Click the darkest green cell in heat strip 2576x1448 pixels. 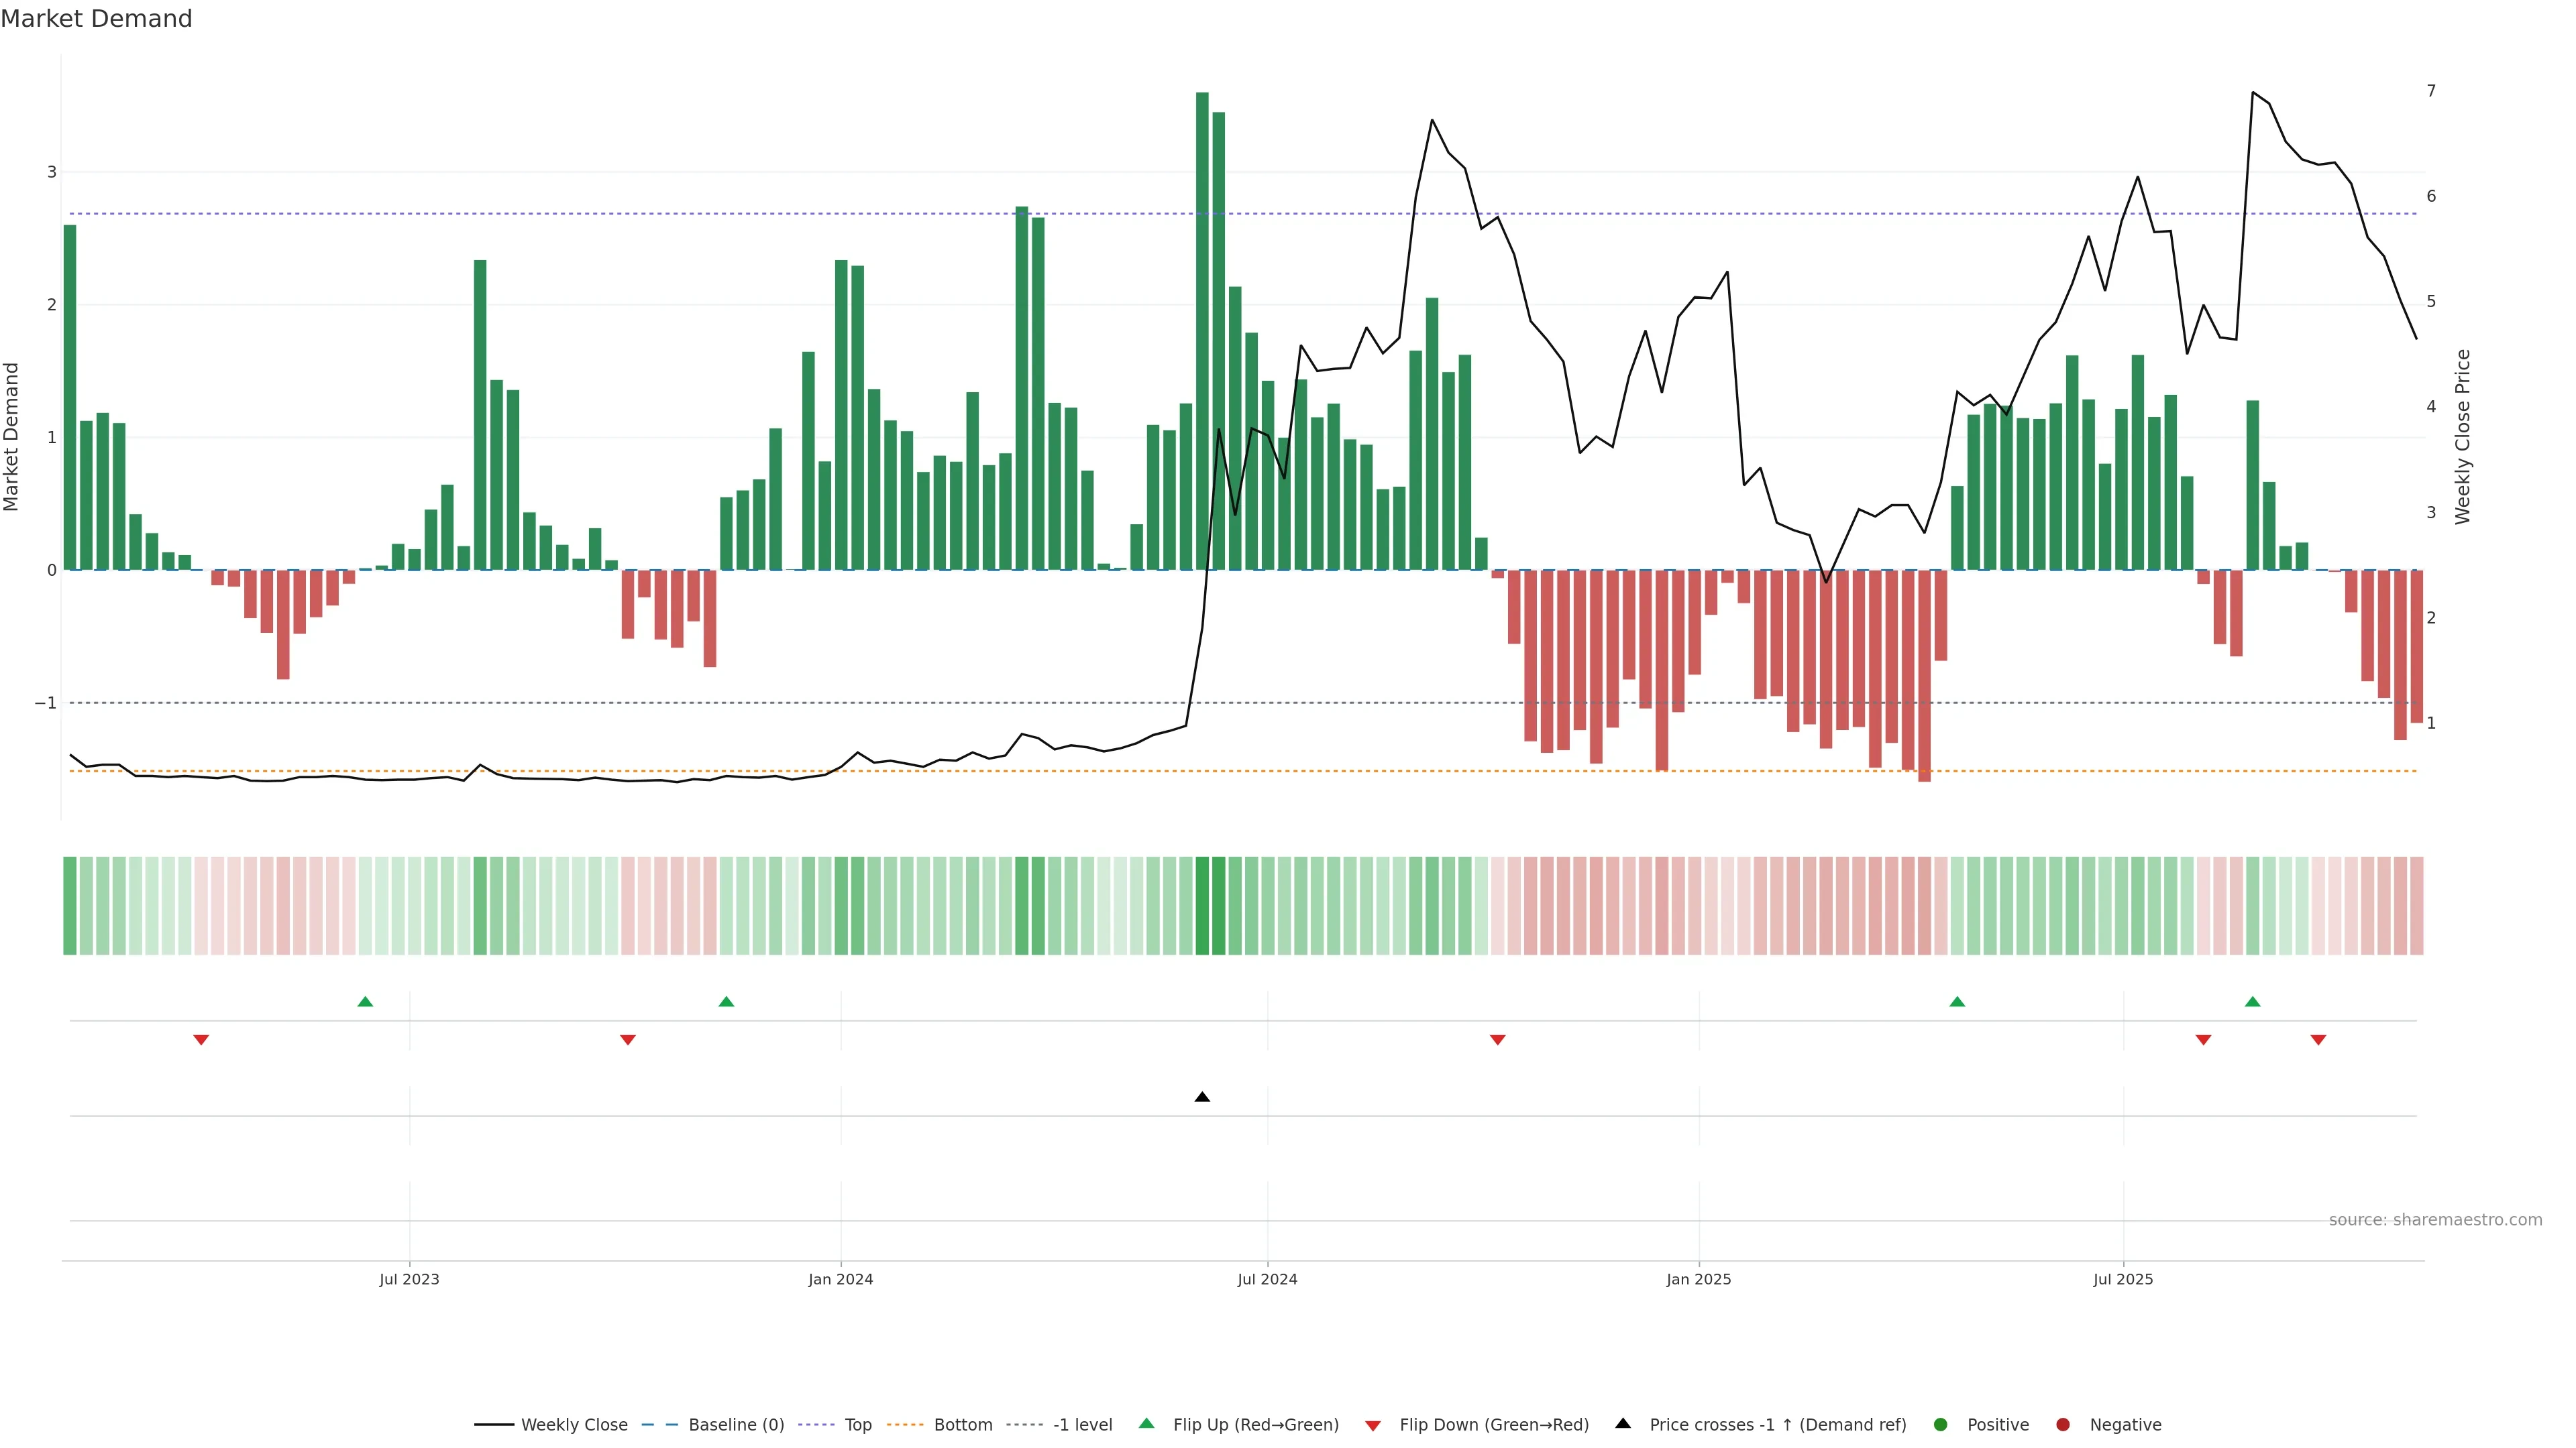(x=1202, y=906)
